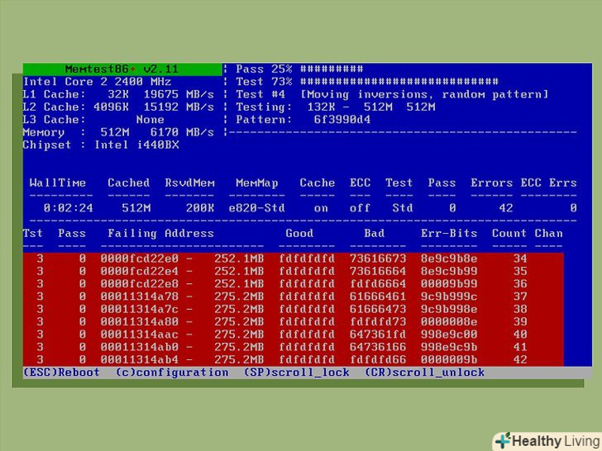Click err-bits value 9c9b999c
The width and height of the screenshot is (602, 451).
[449, 297]
